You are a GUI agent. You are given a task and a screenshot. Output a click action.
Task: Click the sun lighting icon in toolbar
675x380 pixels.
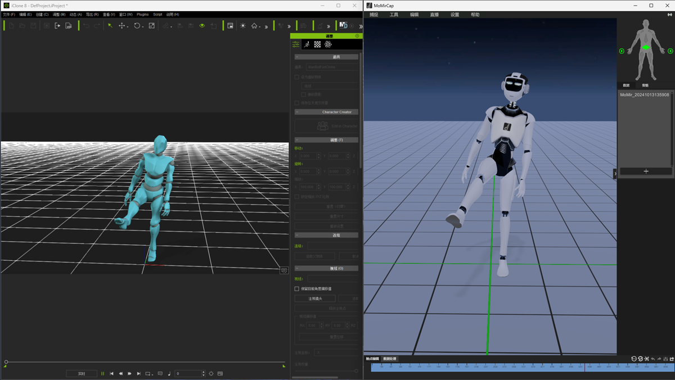point(243,26)
